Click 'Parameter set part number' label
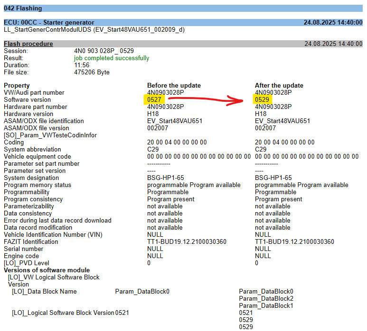 coord(42,163)
